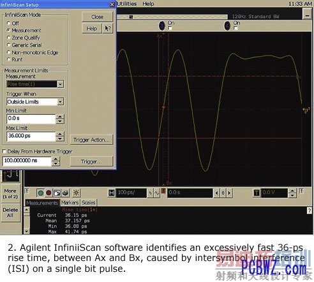Select the Measurement InfiniiScan mode
Viewport: 314px width, 282px height.
coord(8,30)
